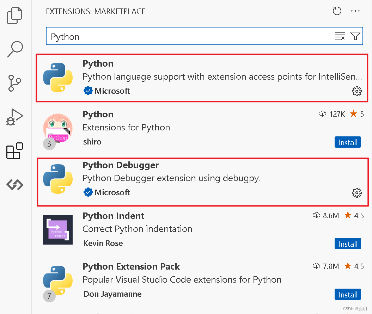Install the Python Indent extension
The height and width of the screenshot is (314, 372).
348,244
